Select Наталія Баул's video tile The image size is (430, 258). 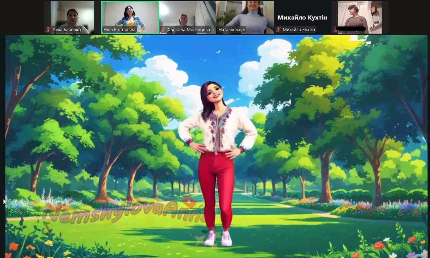tap(245, 15)
